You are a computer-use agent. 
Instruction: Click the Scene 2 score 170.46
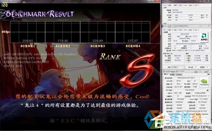[x=63, y=41]
